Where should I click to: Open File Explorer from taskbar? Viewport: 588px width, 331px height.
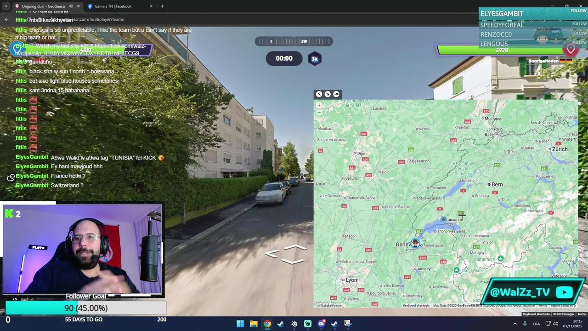(x=254, y=324)
